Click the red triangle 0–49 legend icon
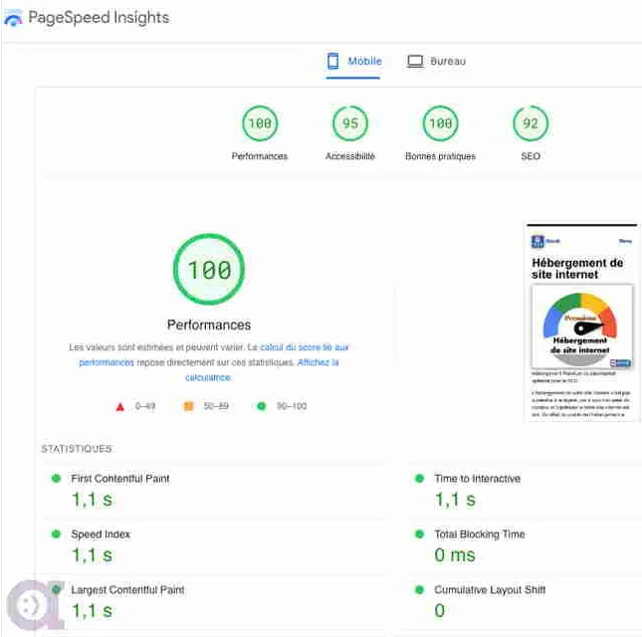The image size is (642, 637). point(120,406)
